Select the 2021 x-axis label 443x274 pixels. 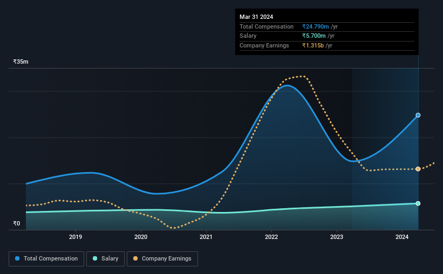(206, 237)
